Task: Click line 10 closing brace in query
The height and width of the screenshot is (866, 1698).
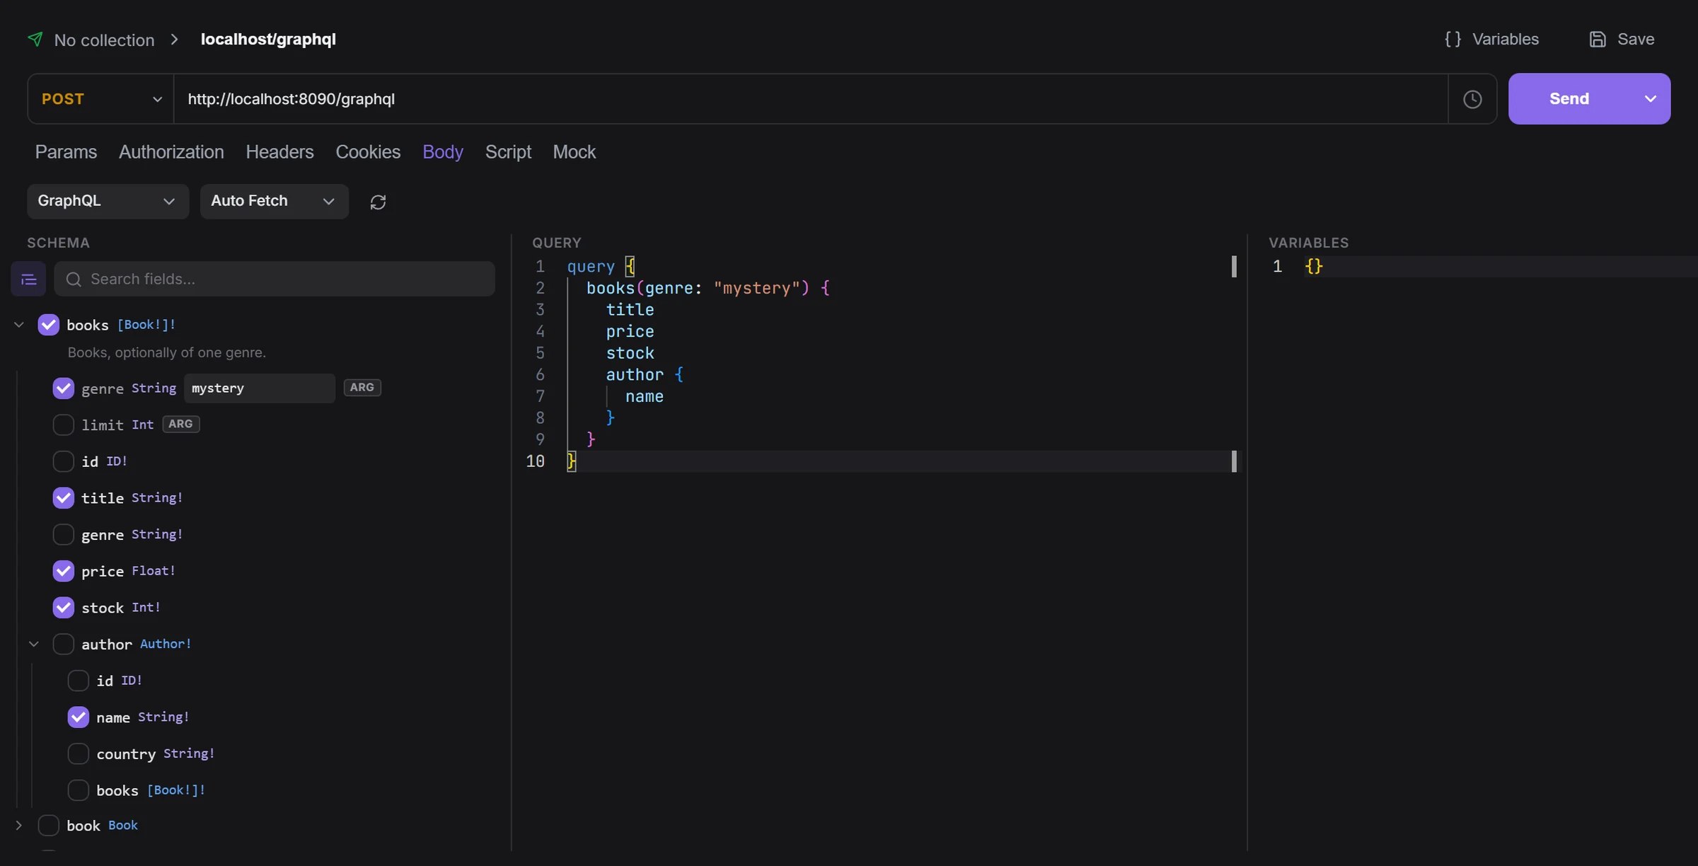Action: (x=572, y=461)
